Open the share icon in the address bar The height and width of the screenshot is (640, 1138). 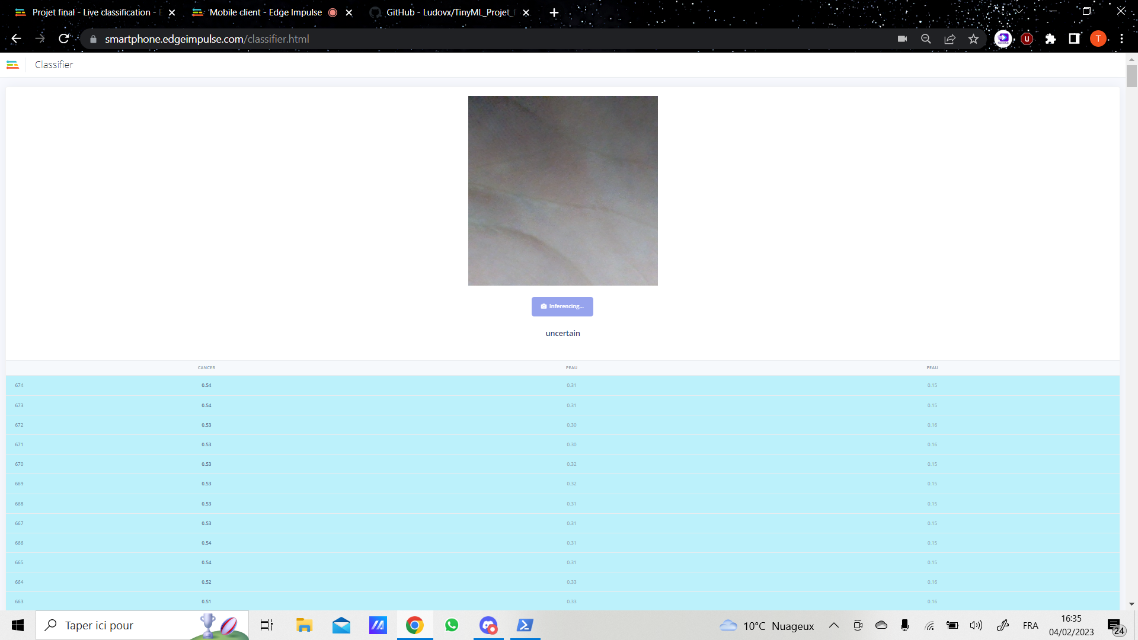(x=950, y=39)
